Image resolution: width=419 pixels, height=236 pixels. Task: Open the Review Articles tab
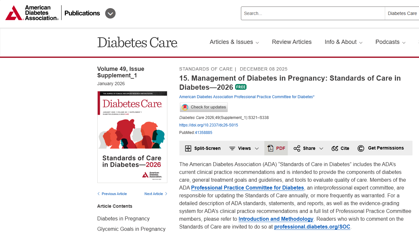point(292,42)
